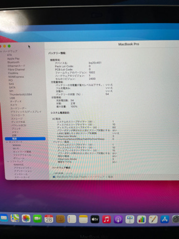179x239 pixels.
Task: Launch Maps from the Dock
Action: tap(15, 218)
